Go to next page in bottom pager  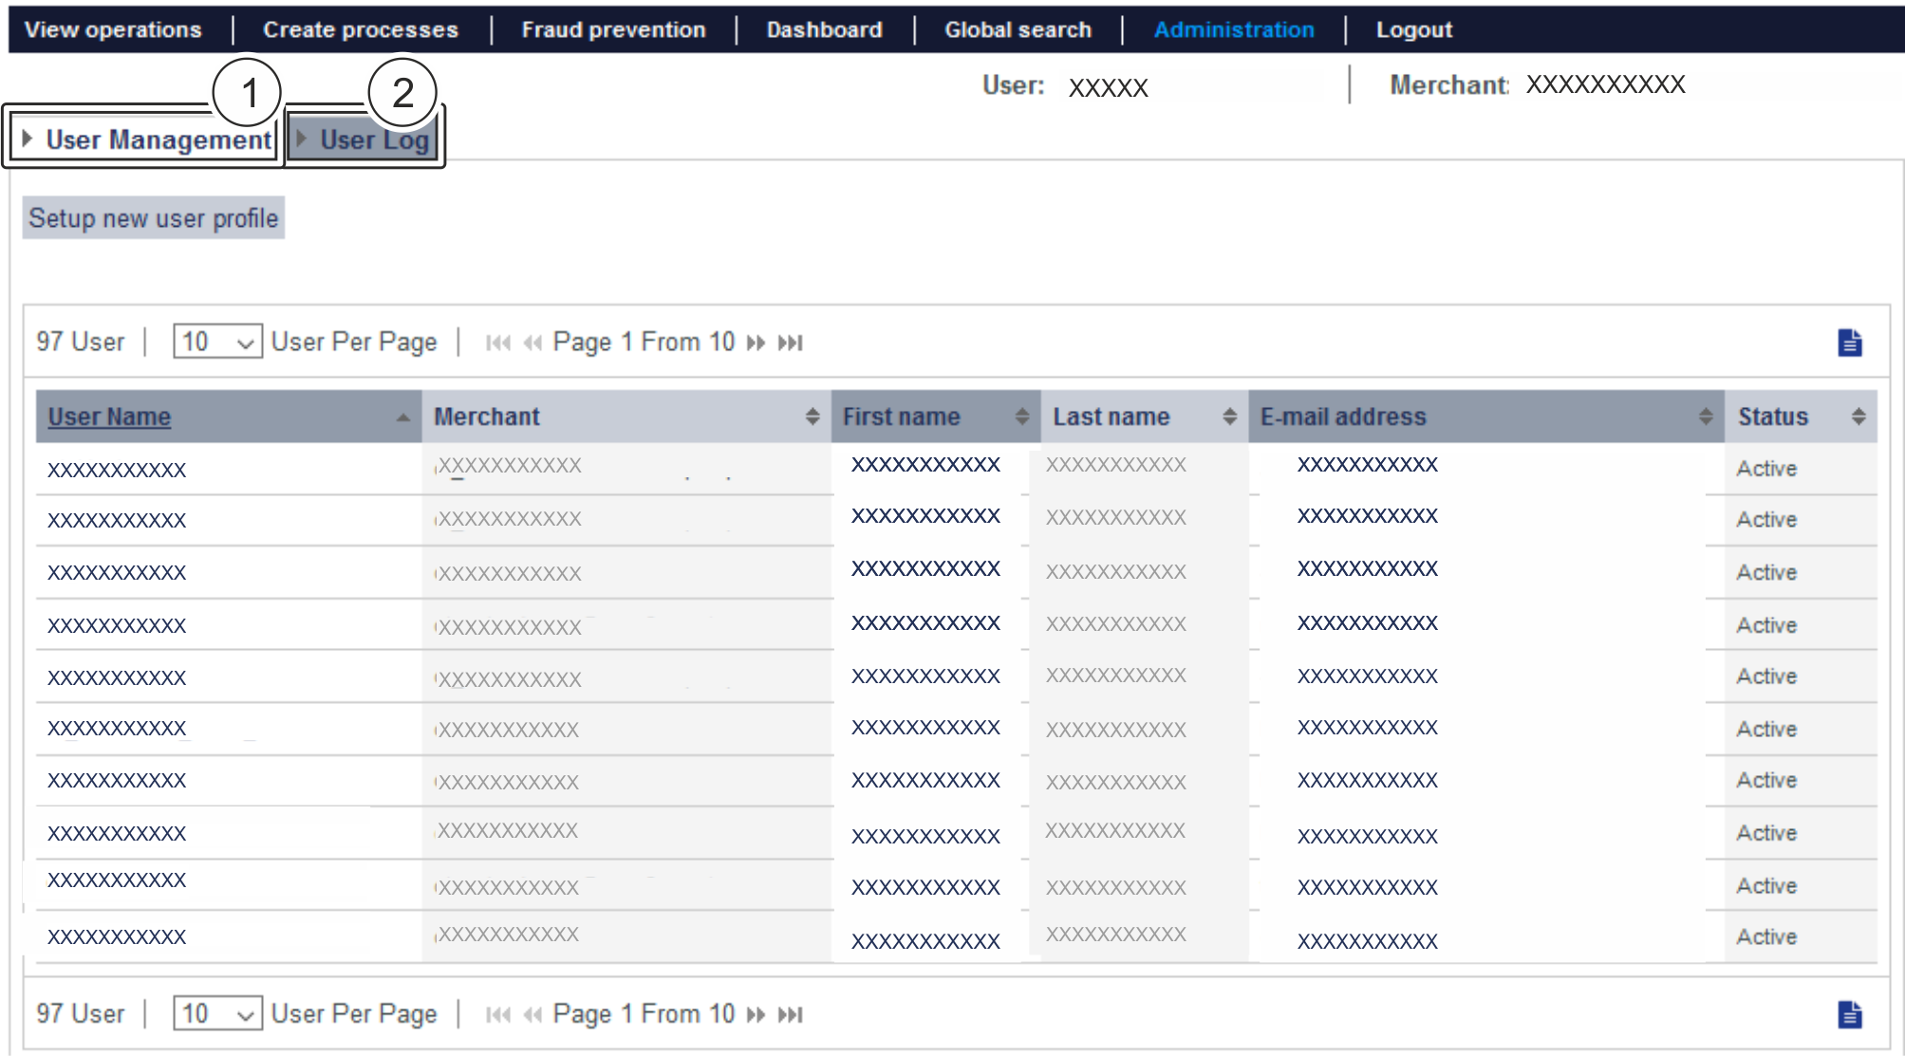756,1014
